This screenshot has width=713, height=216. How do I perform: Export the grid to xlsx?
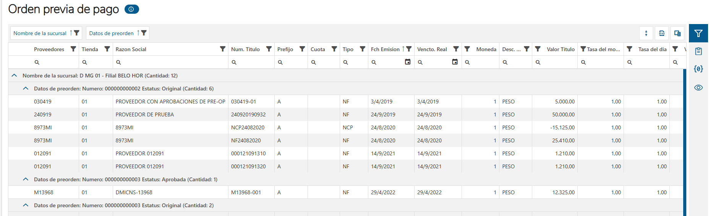click(662, 33)
